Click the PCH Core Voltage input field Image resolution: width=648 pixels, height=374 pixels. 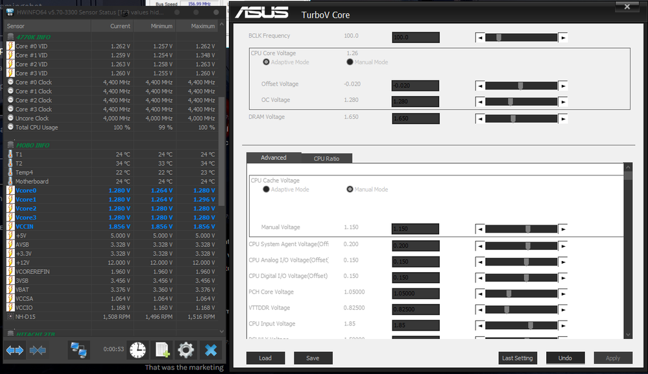[415, 293]
